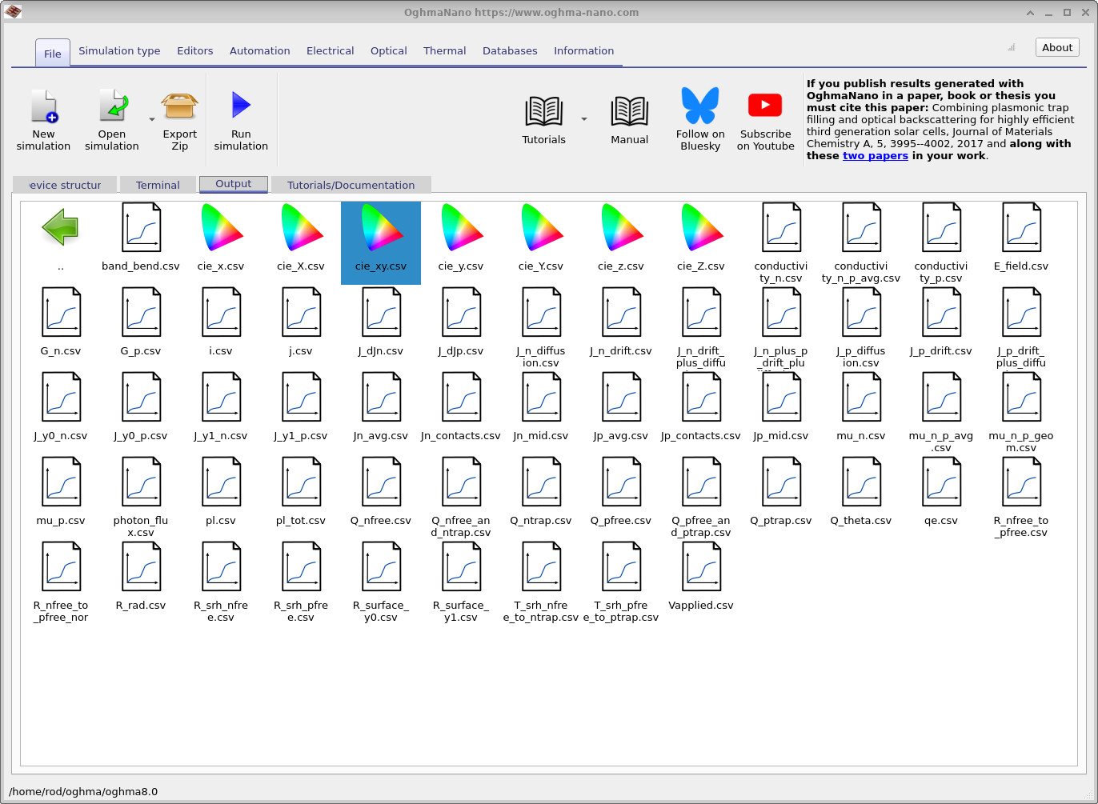Go up a directory with the green arrow
Image resolution: width=1098 pixels, height=804 pixels.
(x=60, y=226)
